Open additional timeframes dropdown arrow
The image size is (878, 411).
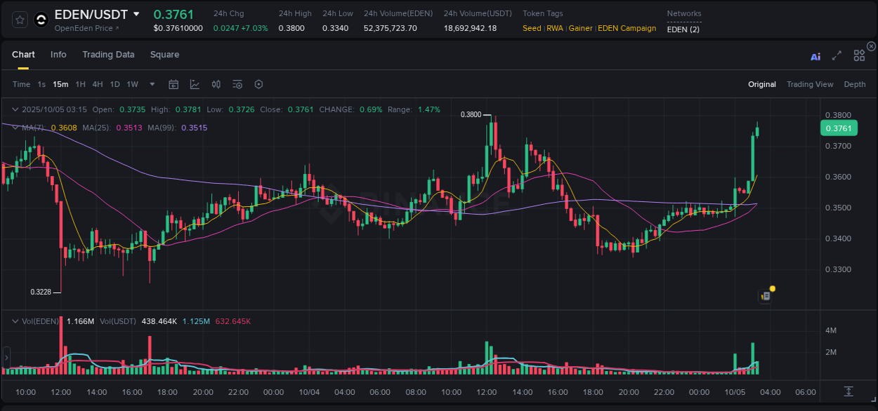pos(151,84)
